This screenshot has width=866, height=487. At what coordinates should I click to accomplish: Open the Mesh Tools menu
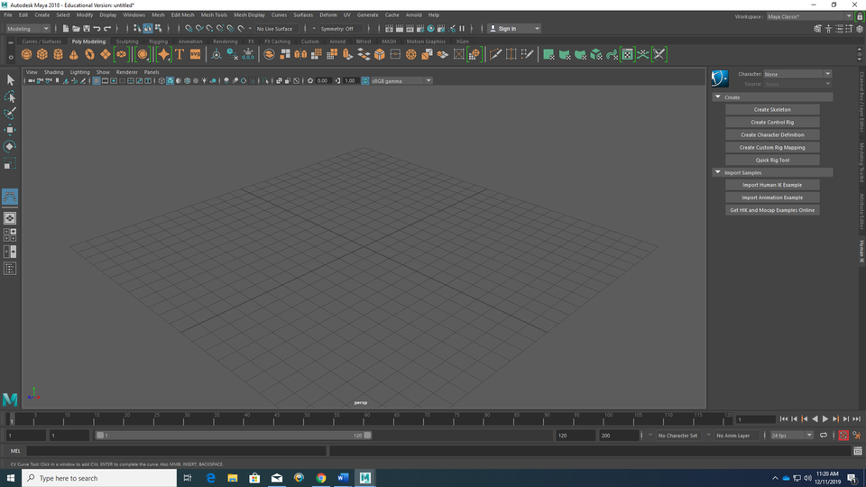pyautogui.click(x=214, y=15)
